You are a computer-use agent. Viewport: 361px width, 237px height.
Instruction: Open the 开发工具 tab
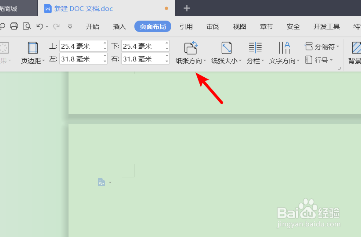[326, 27]
